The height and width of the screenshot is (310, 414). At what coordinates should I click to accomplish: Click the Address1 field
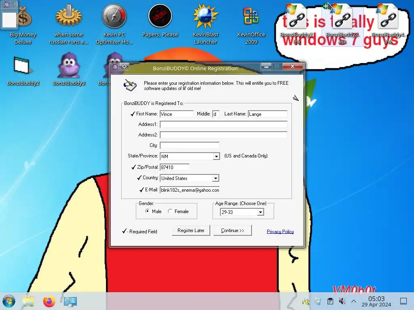coord(223,124)
